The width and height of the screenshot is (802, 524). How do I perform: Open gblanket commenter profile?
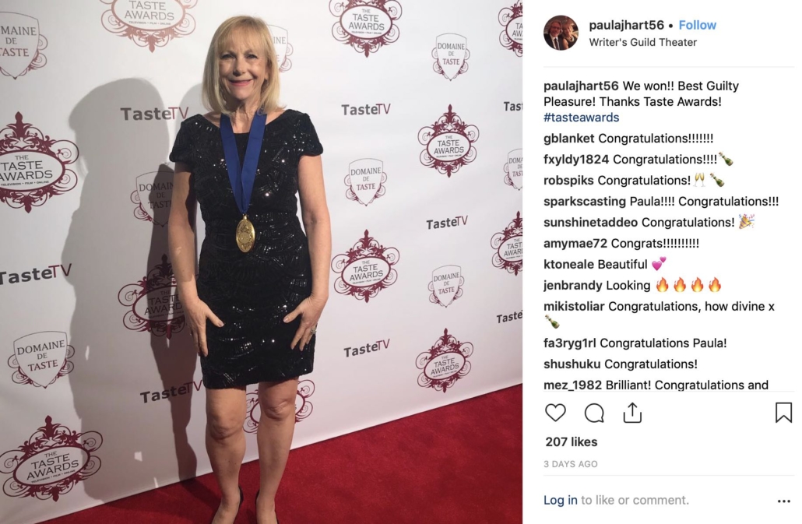tap(568, 139)
